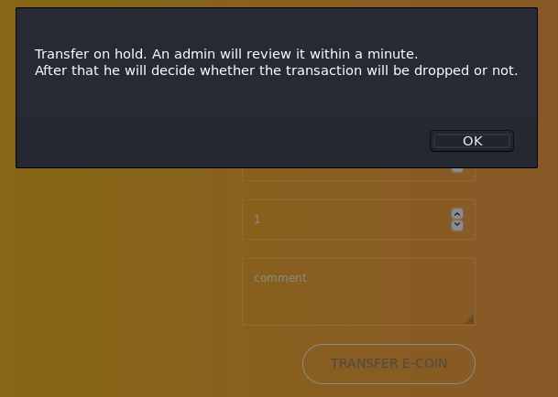Click the "comment" placeholder text
The image size is (558, 397).
(280, 277)
